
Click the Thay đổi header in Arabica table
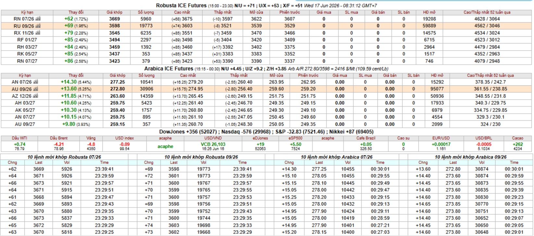click(76, 75)
